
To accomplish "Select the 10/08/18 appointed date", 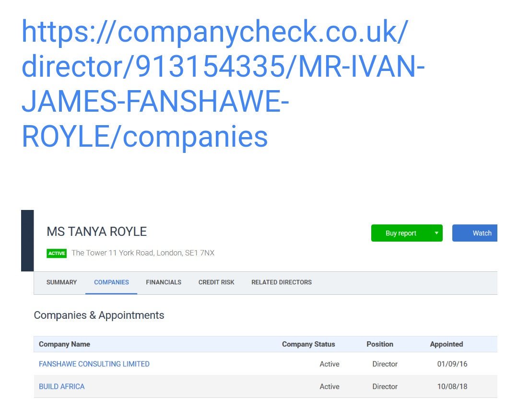I will (452, 386).
